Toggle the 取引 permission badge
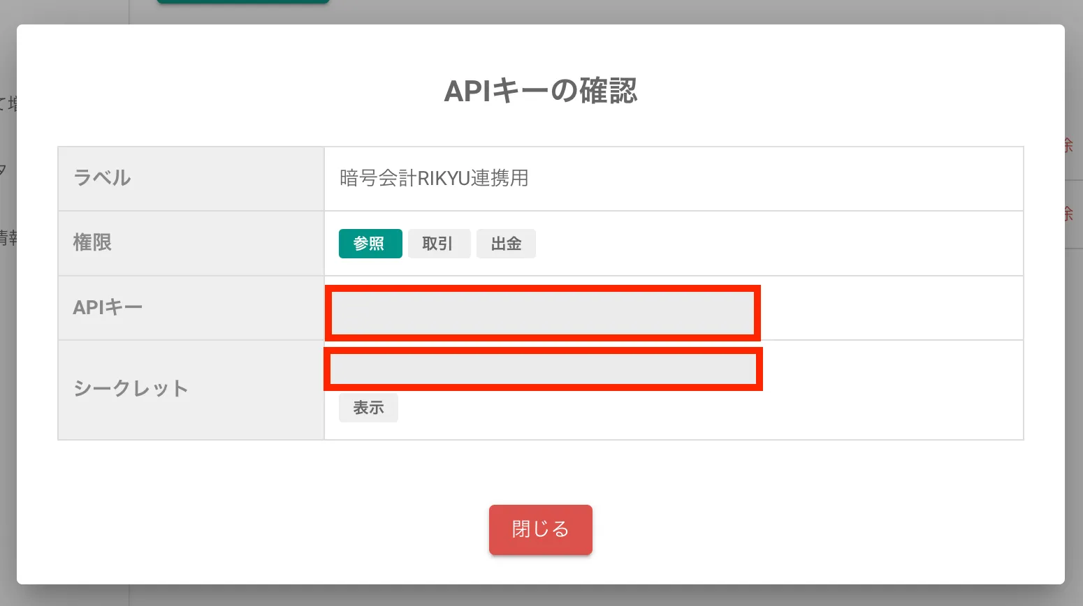 click(439, 244)
